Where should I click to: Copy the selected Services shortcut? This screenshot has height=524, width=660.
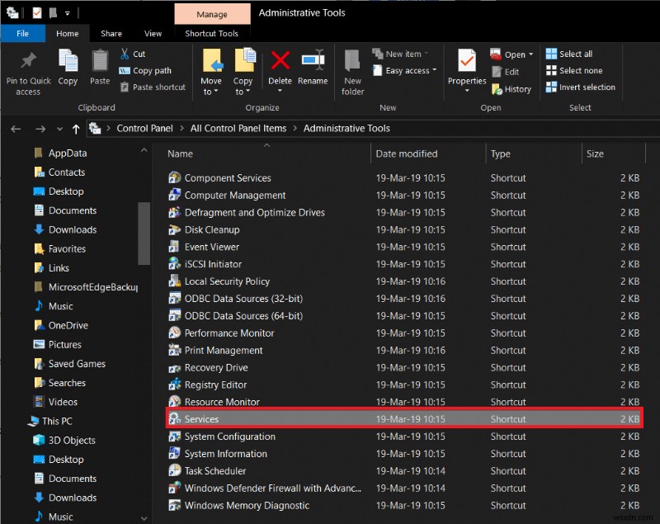tap(68, 69)
